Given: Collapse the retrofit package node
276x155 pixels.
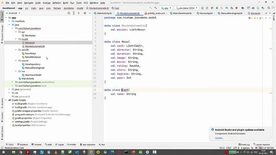Looking at the screenshot, I should point(16,50).
